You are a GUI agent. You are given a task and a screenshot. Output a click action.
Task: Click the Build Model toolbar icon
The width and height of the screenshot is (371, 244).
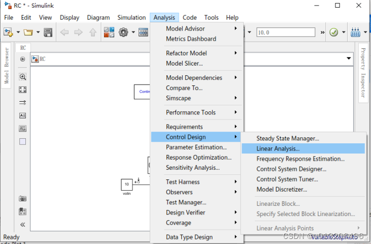tap(356, 32)
